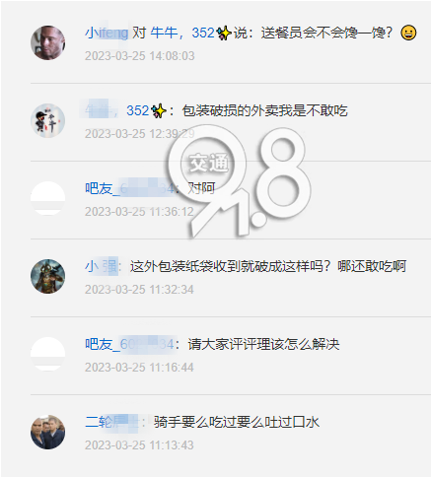Click timestamp 2023-03-25 14:08:03

[140, 56]
